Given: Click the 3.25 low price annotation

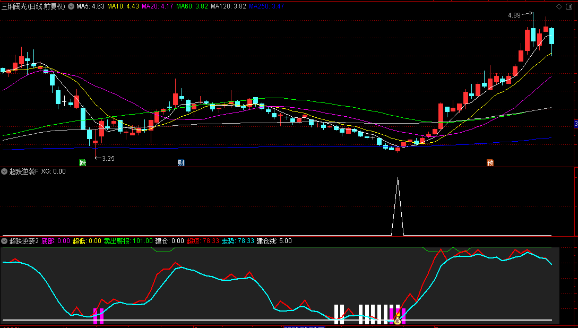Looking at the screenshot, I should click(x=108, y=159).
